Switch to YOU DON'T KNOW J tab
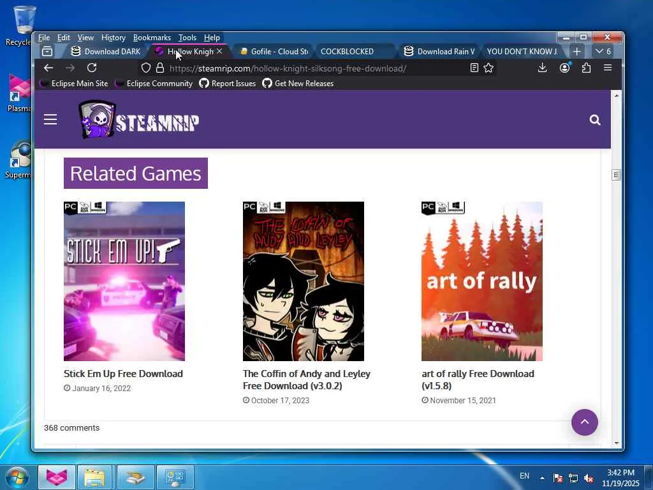This screenshot has height=490, width=653. point(522,51)
